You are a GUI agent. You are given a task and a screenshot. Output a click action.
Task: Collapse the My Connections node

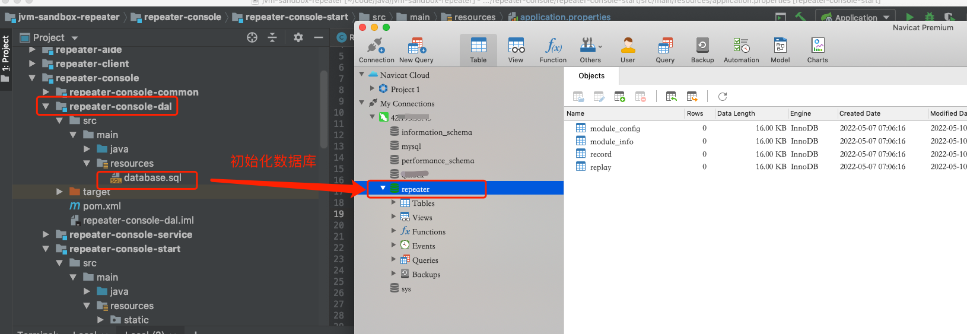pos(362,103)
